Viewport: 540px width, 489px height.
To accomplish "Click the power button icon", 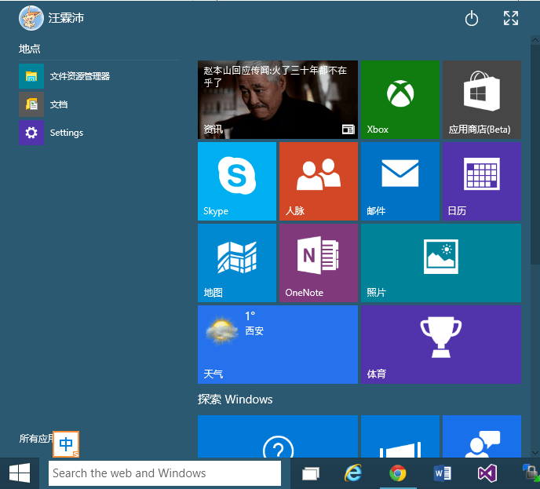I will pos(472,19).
